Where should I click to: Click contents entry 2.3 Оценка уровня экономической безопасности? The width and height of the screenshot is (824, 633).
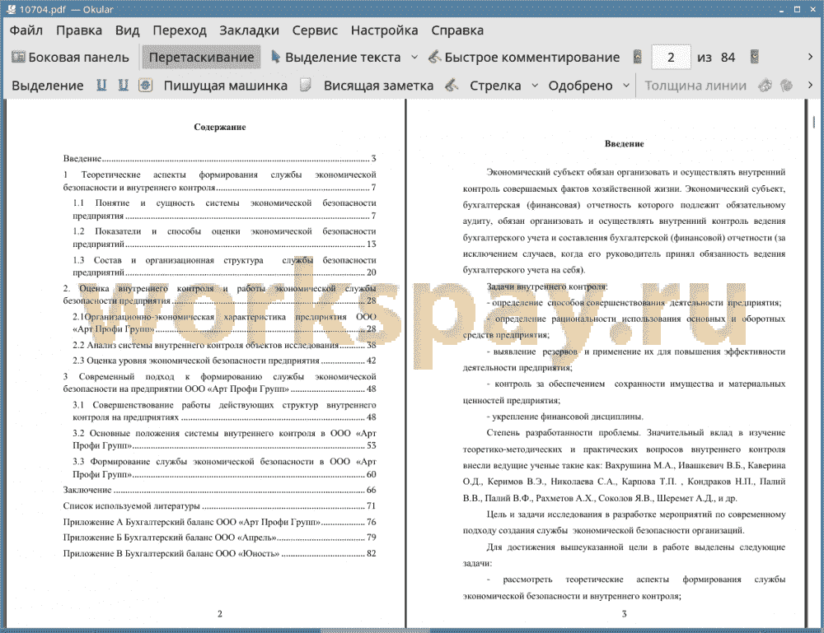tap(224, 361)
